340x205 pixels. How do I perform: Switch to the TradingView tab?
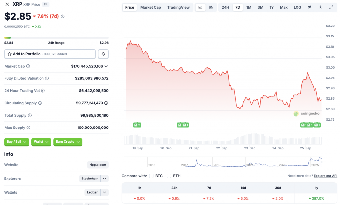pyautogui.click(x=178, y=7)
